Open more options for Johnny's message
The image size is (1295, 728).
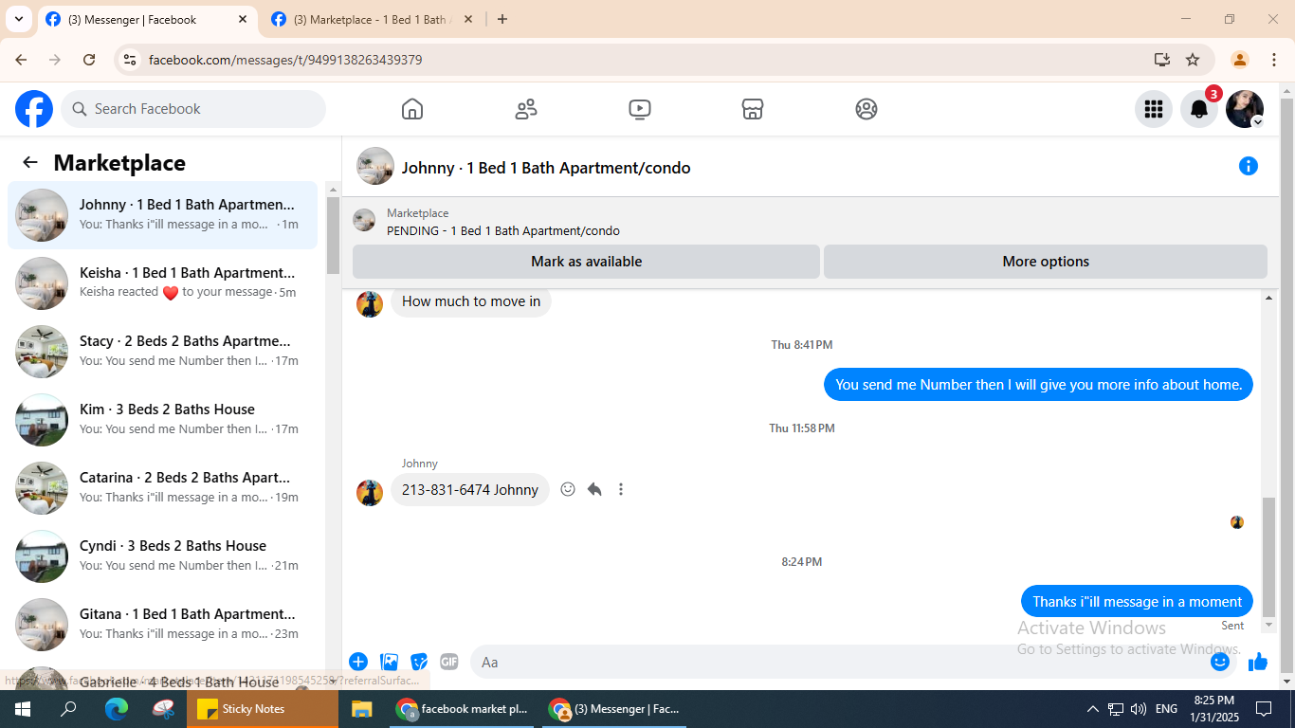[621, 489]
